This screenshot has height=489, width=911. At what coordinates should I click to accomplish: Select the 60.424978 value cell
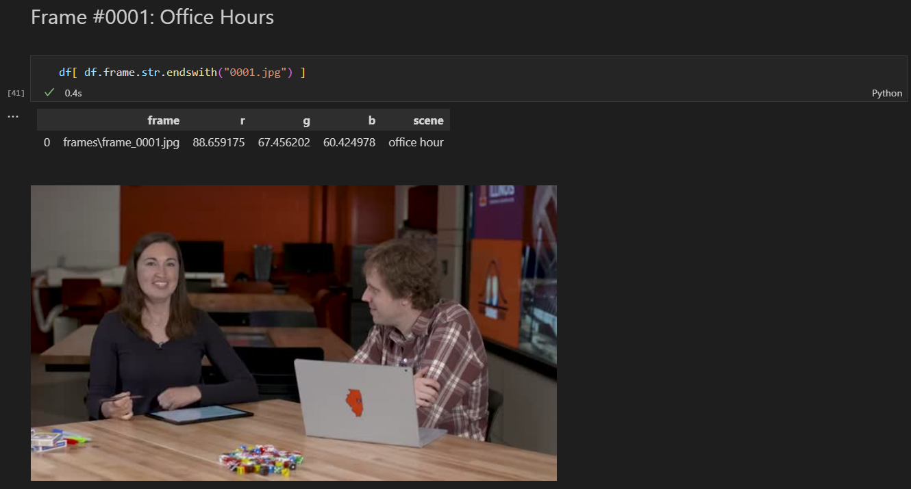coord(349,142)
